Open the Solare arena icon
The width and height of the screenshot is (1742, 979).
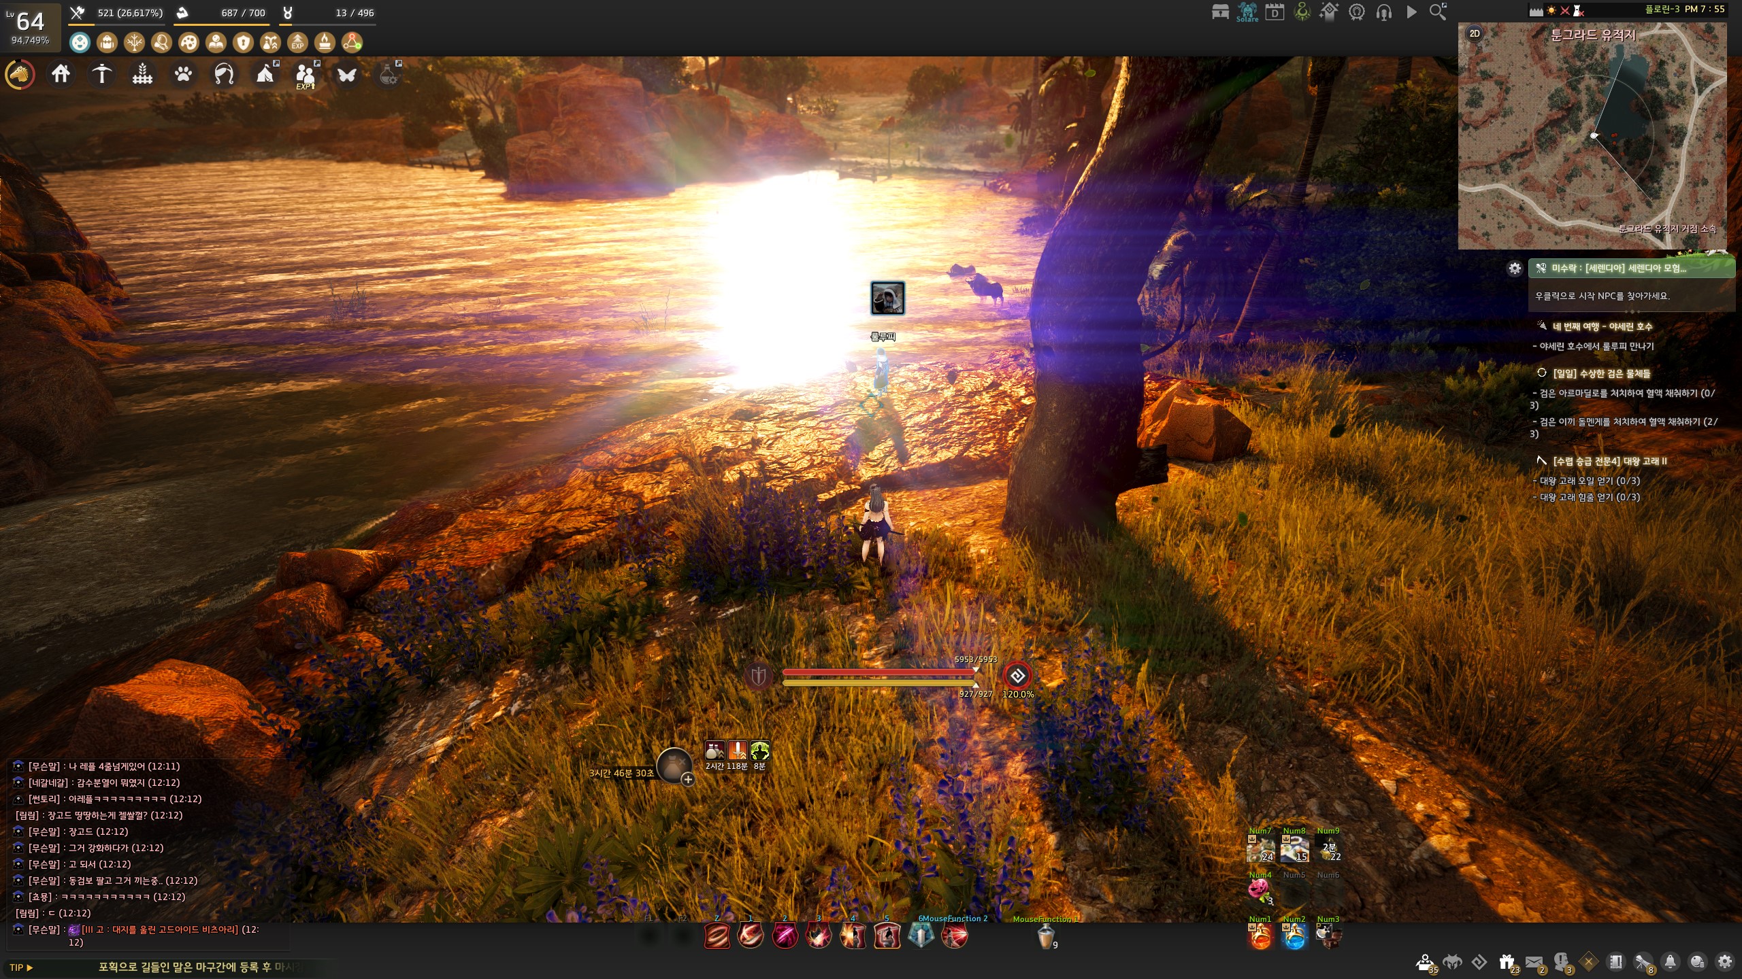click(1247, 12)
